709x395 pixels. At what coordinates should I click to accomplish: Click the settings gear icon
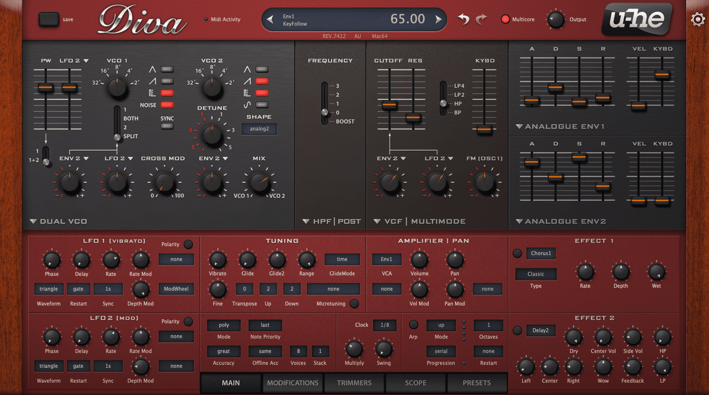pos(698,19)
